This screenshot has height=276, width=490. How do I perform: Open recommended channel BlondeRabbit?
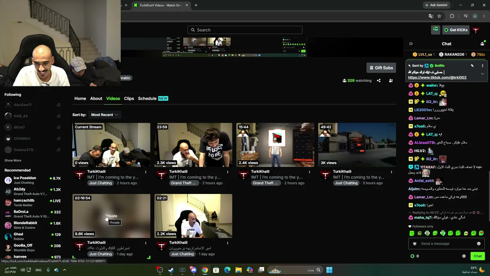[x=33, y=225]
